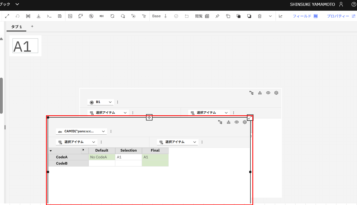Select the Base sandbox control
Viewport: 357px width, 205px height.
coord(160,16)
